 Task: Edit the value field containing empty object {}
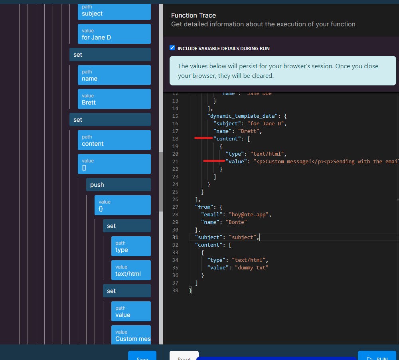pos(122,205)
